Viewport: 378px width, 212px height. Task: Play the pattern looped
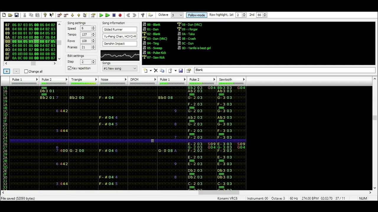tap(107, 15)
